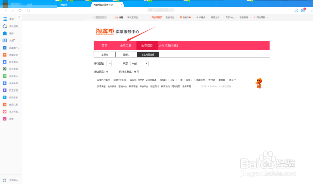Viewport: 313px width, 184px height.
Task: Click the 阿里云 footer link
Action: pos(189,80)
